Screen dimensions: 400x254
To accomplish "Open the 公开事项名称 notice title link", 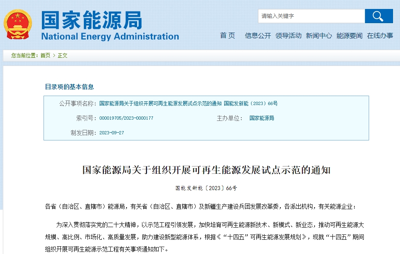I will click(188, 103).
